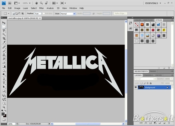Switch to the Masks tab
The height and width of the screenshot is (126, 175).
point(153,71)
